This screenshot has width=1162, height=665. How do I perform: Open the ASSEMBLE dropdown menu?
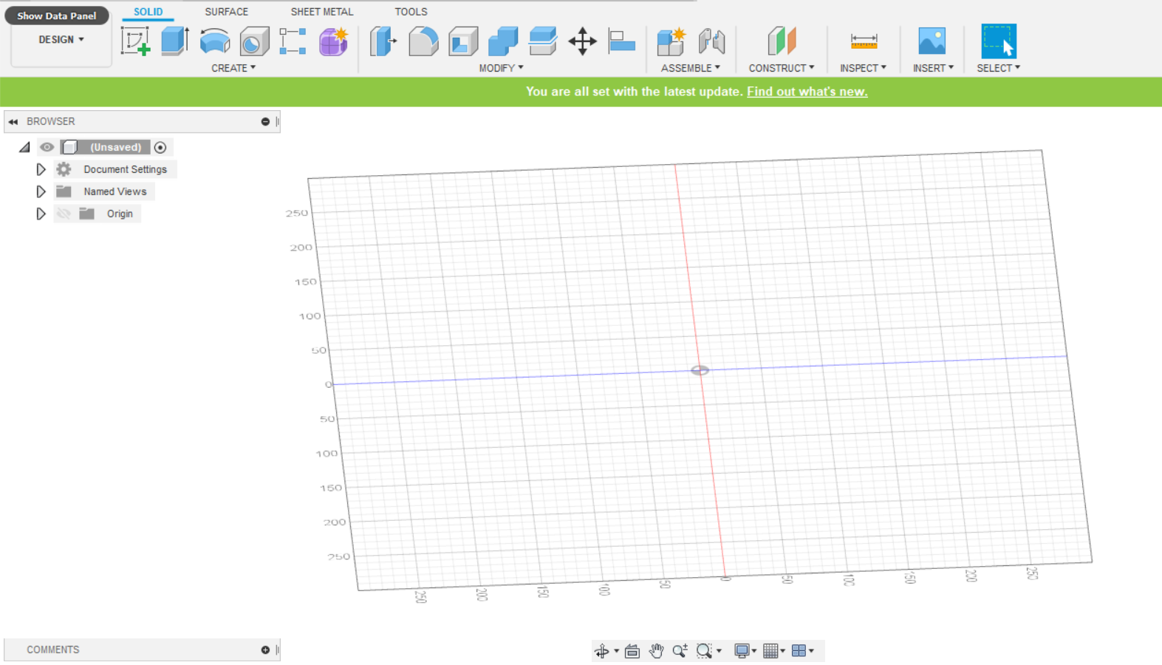(x=691, y=68)
